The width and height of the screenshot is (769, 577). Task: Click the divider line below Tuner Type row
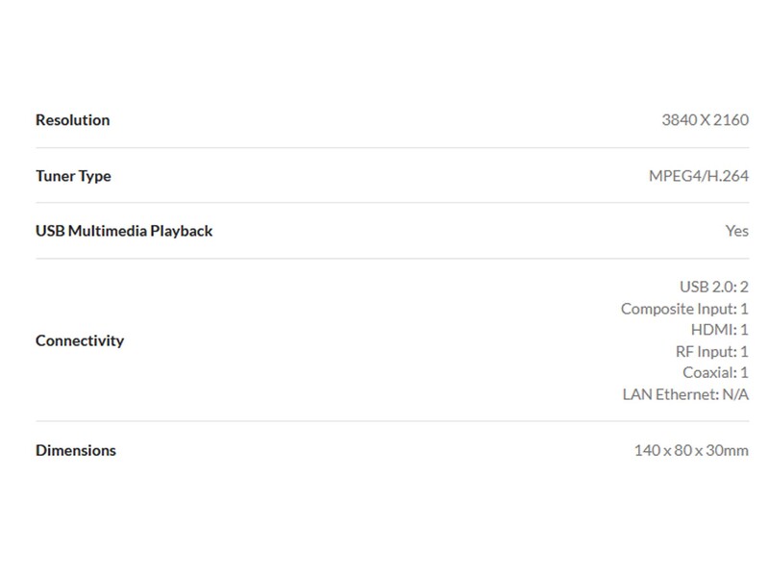click(x=392, y=203)
